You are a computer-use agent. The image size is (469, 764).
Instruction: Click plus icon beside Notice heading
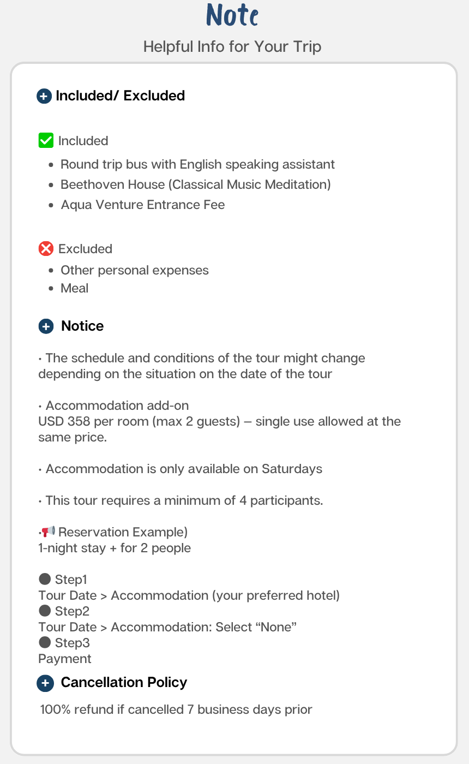coord(46,326)
